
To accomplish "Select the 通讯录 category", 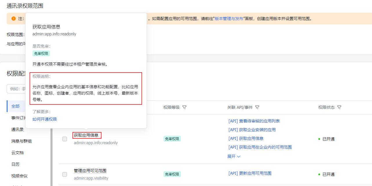I will click(17, 129).
